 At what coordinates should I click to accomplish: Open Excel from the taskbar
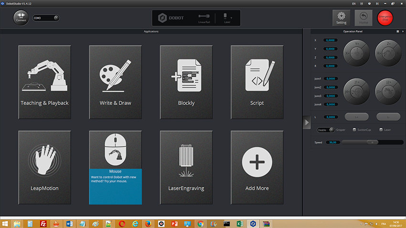240,224
